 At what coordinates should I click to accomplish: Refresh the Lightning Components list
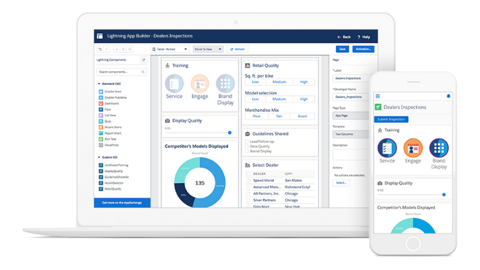tap(144, 60)
